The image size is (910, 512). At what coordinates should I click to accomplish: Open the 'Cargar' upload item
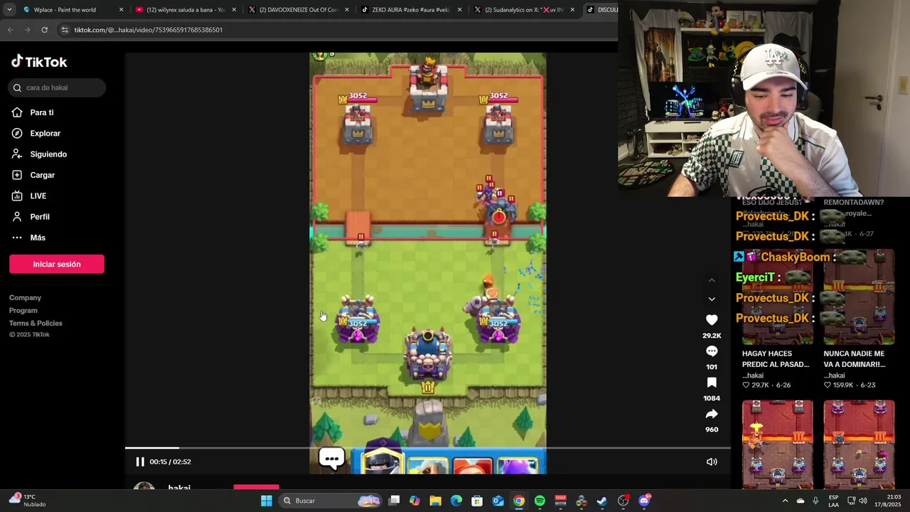coord(42,175)
